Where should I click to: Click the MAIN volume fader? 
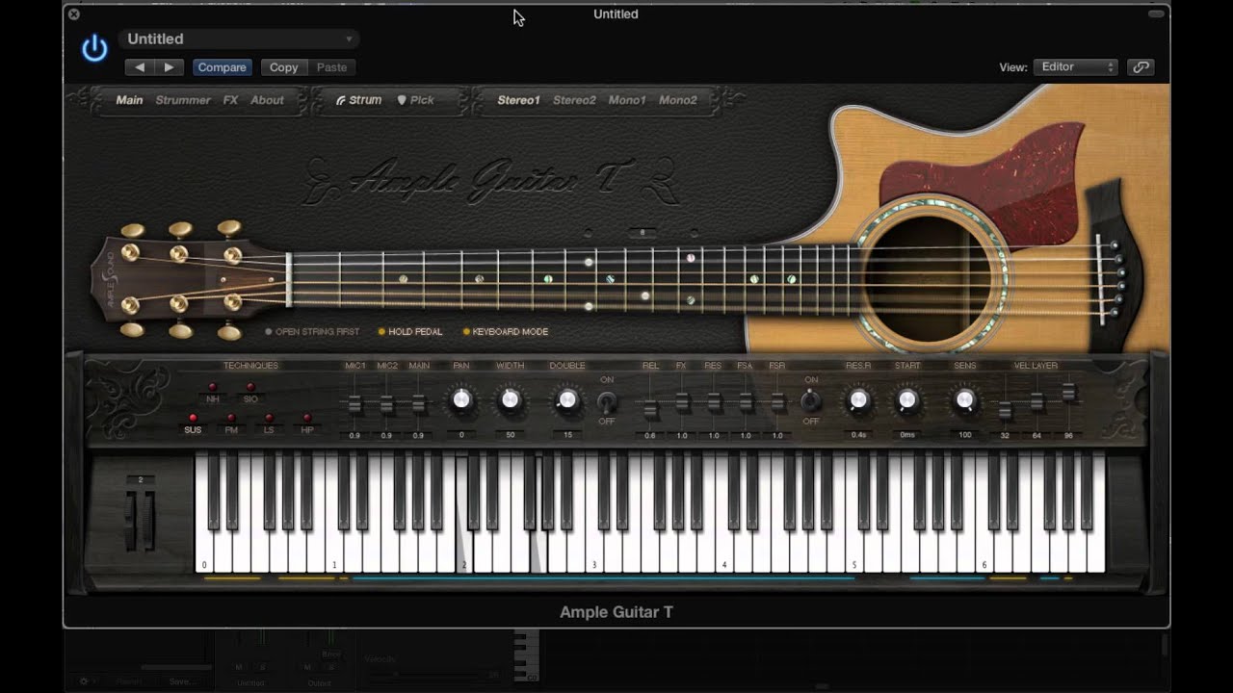tap(418, 404)
